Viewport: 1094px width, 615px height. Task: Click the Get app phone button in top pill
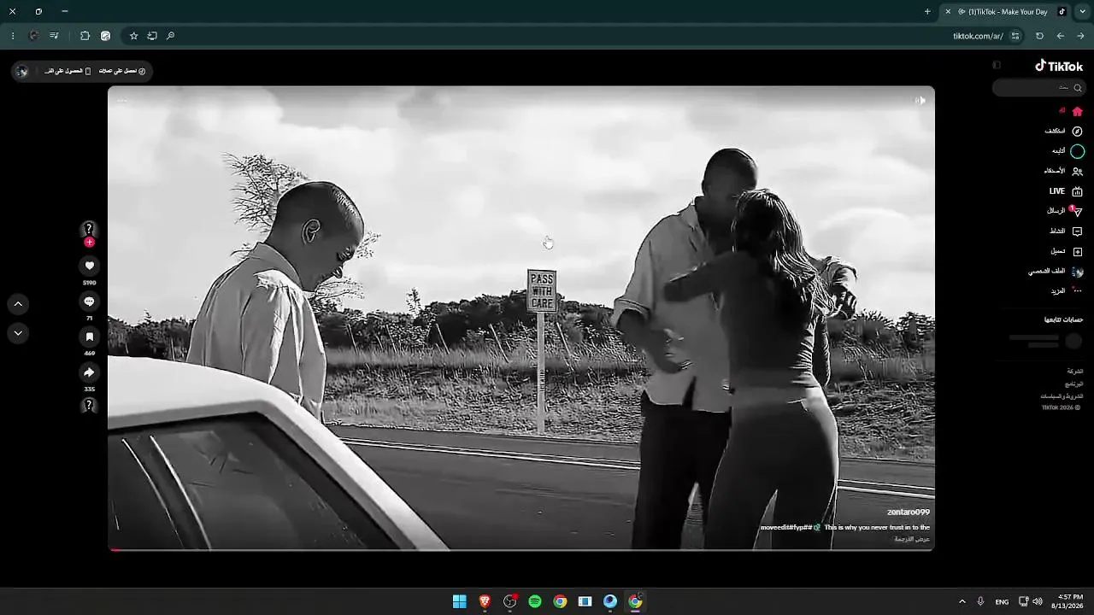[68, 71]
